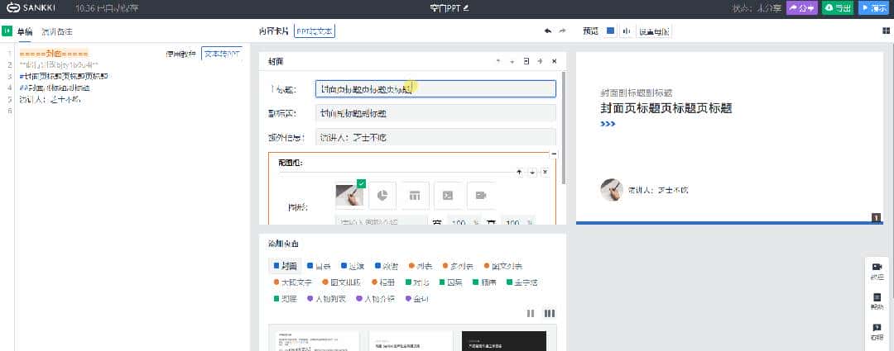Select 图文排版 page type

342,282
